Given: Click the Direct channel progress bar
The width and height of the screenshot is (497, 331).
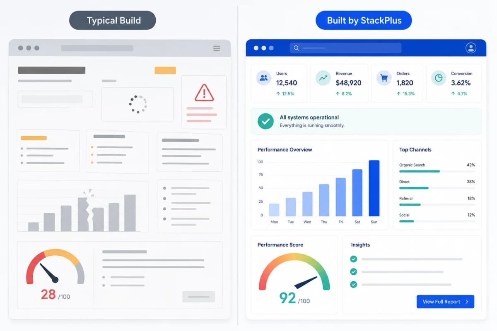Looking at the screenshot, I should click(x=437, y=188).
